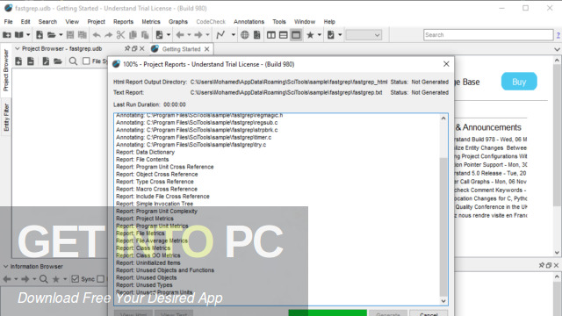The width and height of the screenshot is (562, 316).
Task: Pin the Project Browser panel
Action: click(x=127, y=48)
